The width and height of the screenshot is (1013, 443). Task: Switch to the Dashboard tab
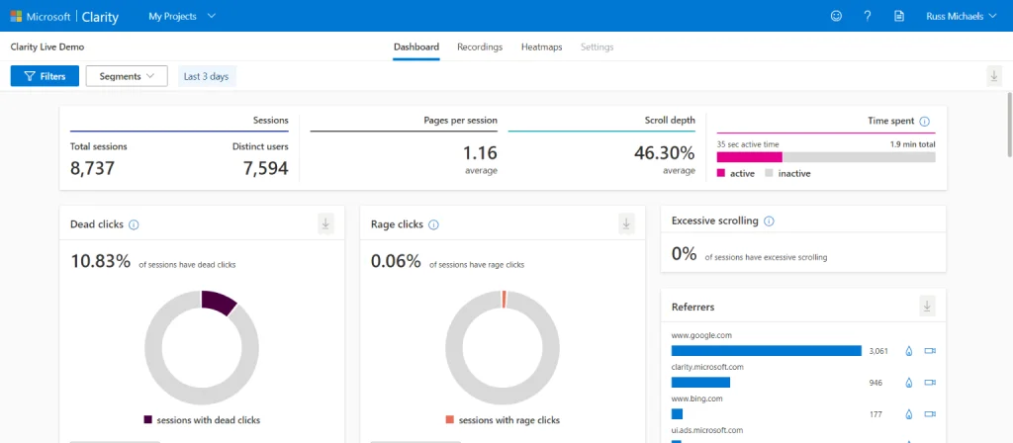click(416, 47)
